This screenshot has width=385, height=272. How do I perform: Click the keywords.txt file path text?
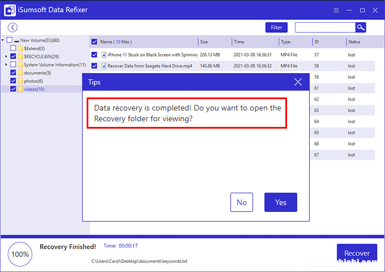139,261
